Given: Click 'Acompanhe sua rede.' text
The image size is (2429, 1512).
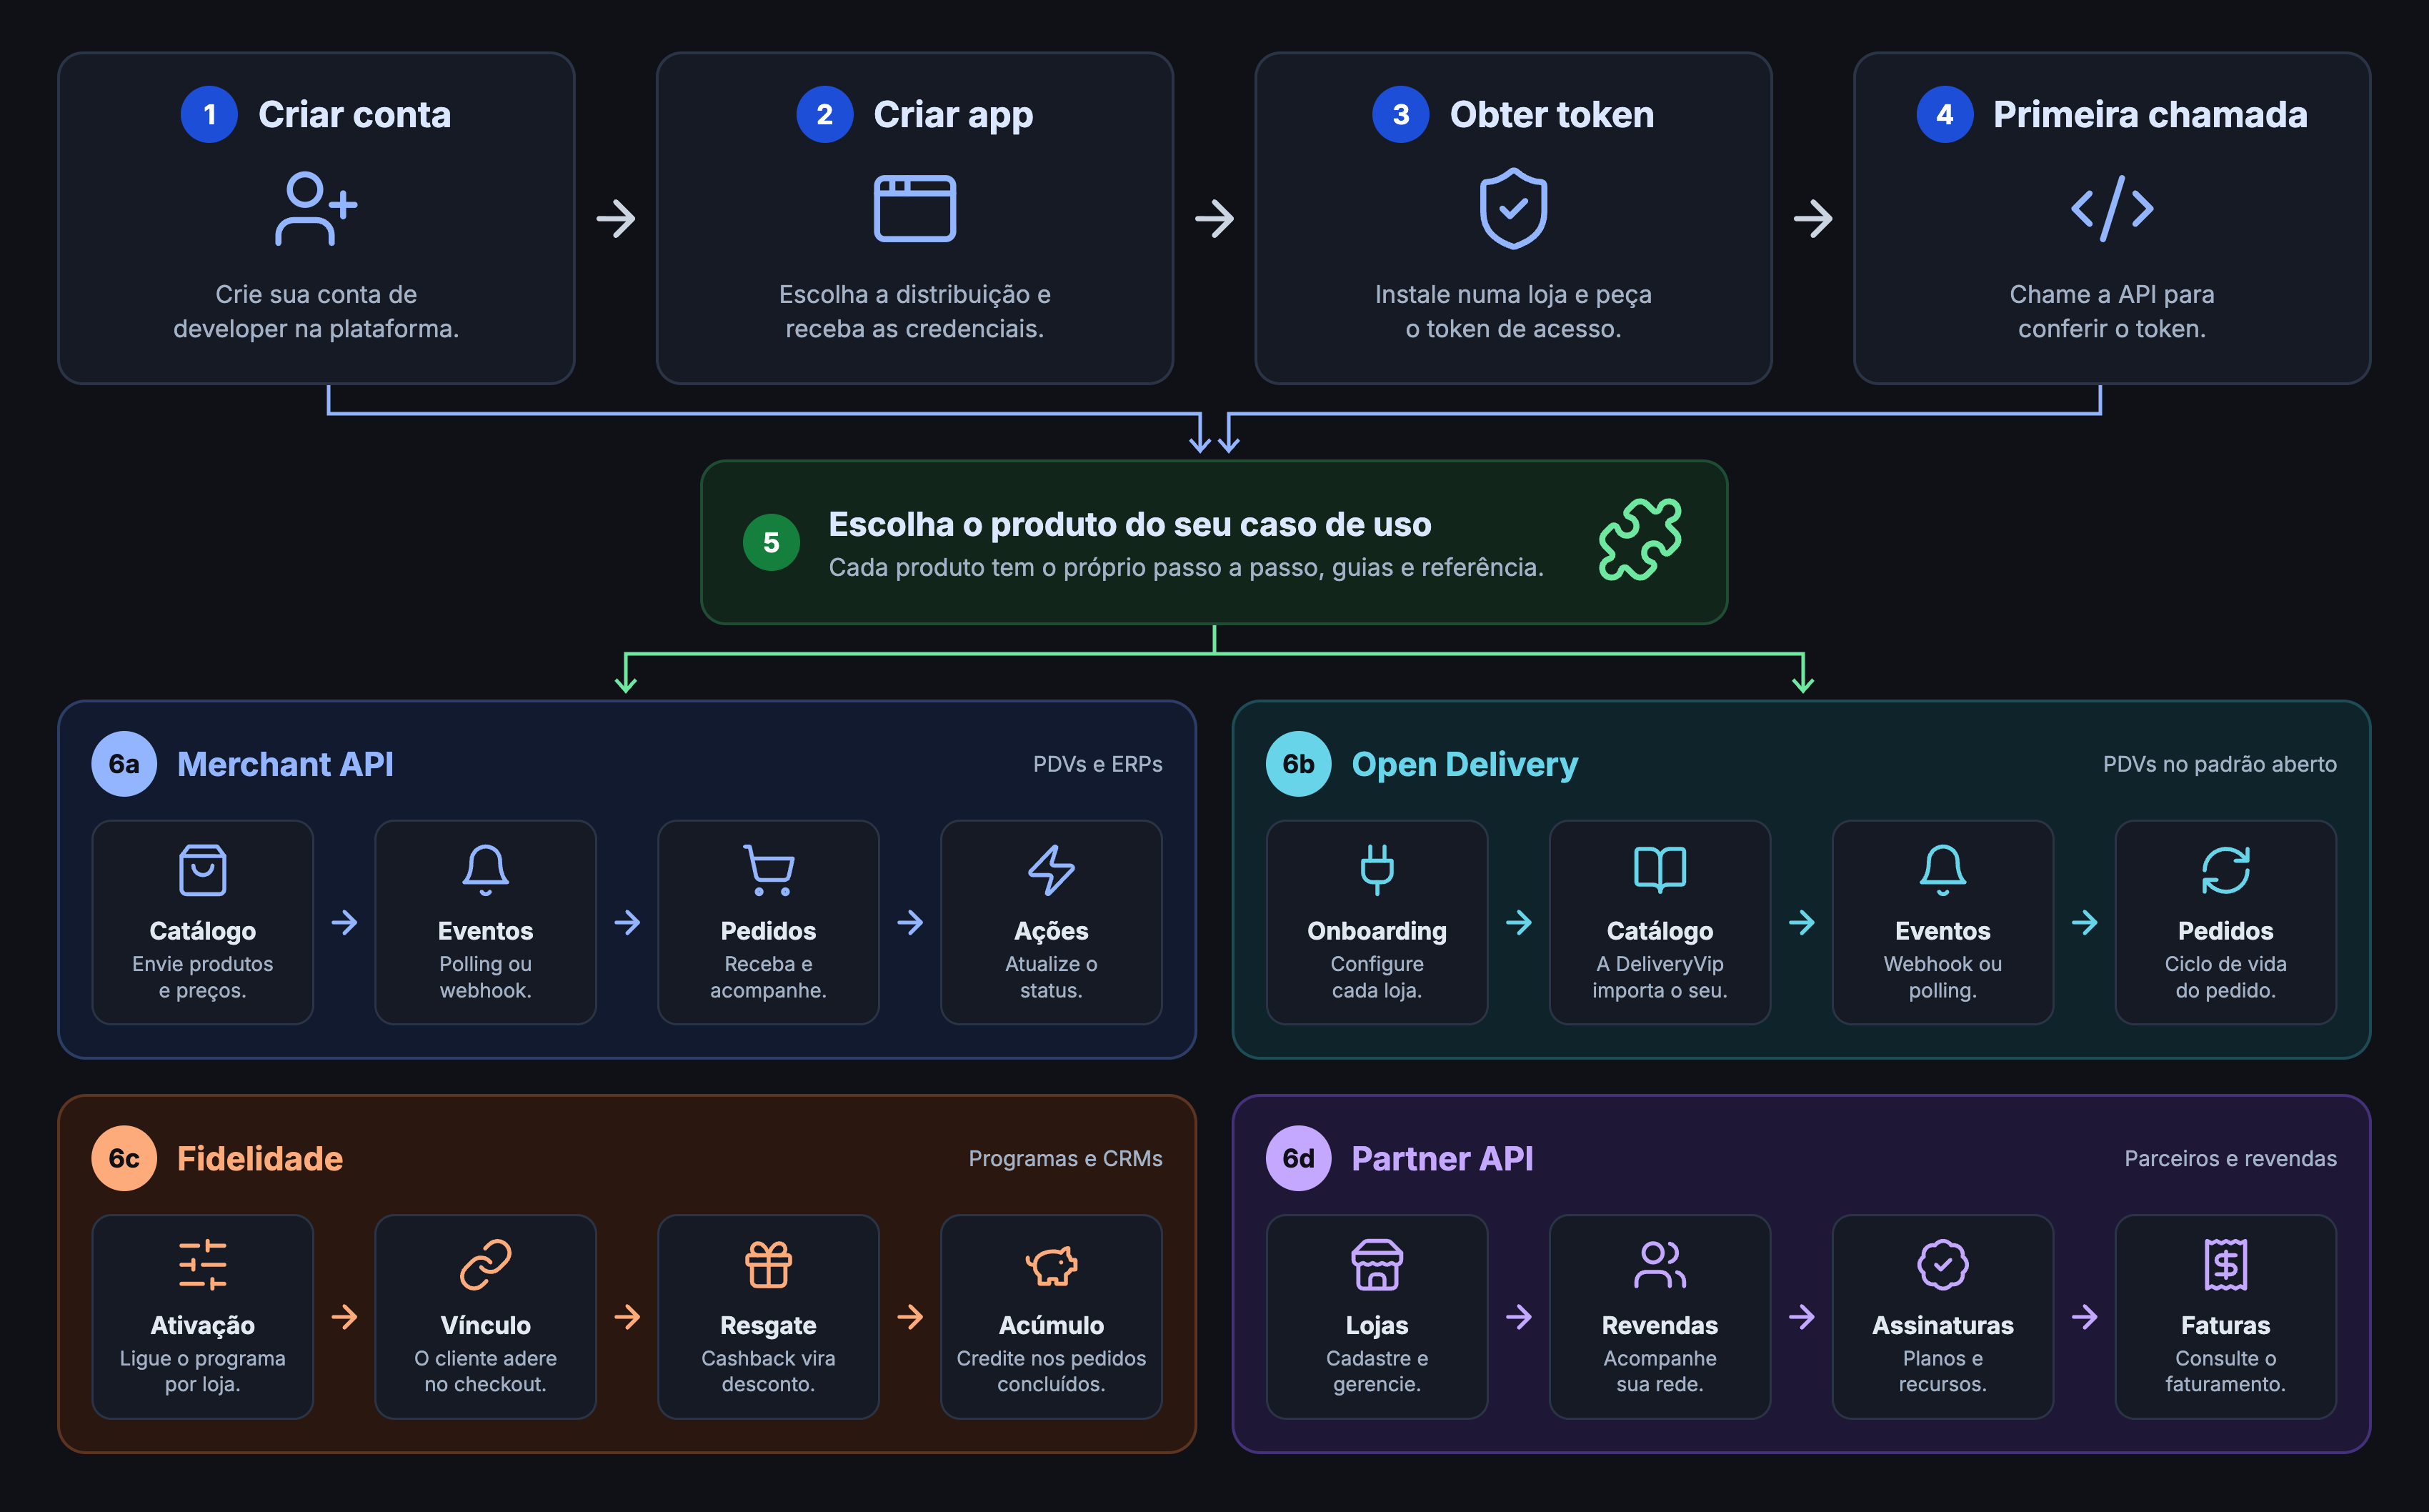Looking at the screenshot, I should coord(1660,1371).
